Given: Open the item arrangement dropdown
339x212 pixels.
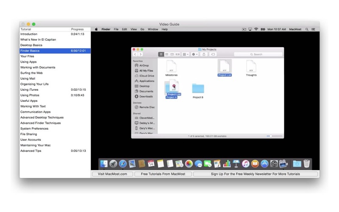Looking at the screenshot, I should click(186, 54).
